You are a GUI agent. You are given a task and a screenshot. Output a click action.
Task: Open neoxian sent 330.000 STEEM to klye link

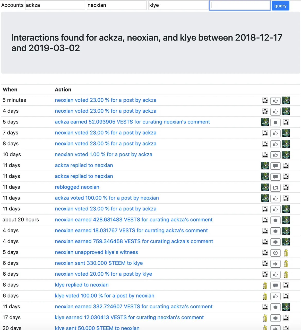tap(99, 263)
